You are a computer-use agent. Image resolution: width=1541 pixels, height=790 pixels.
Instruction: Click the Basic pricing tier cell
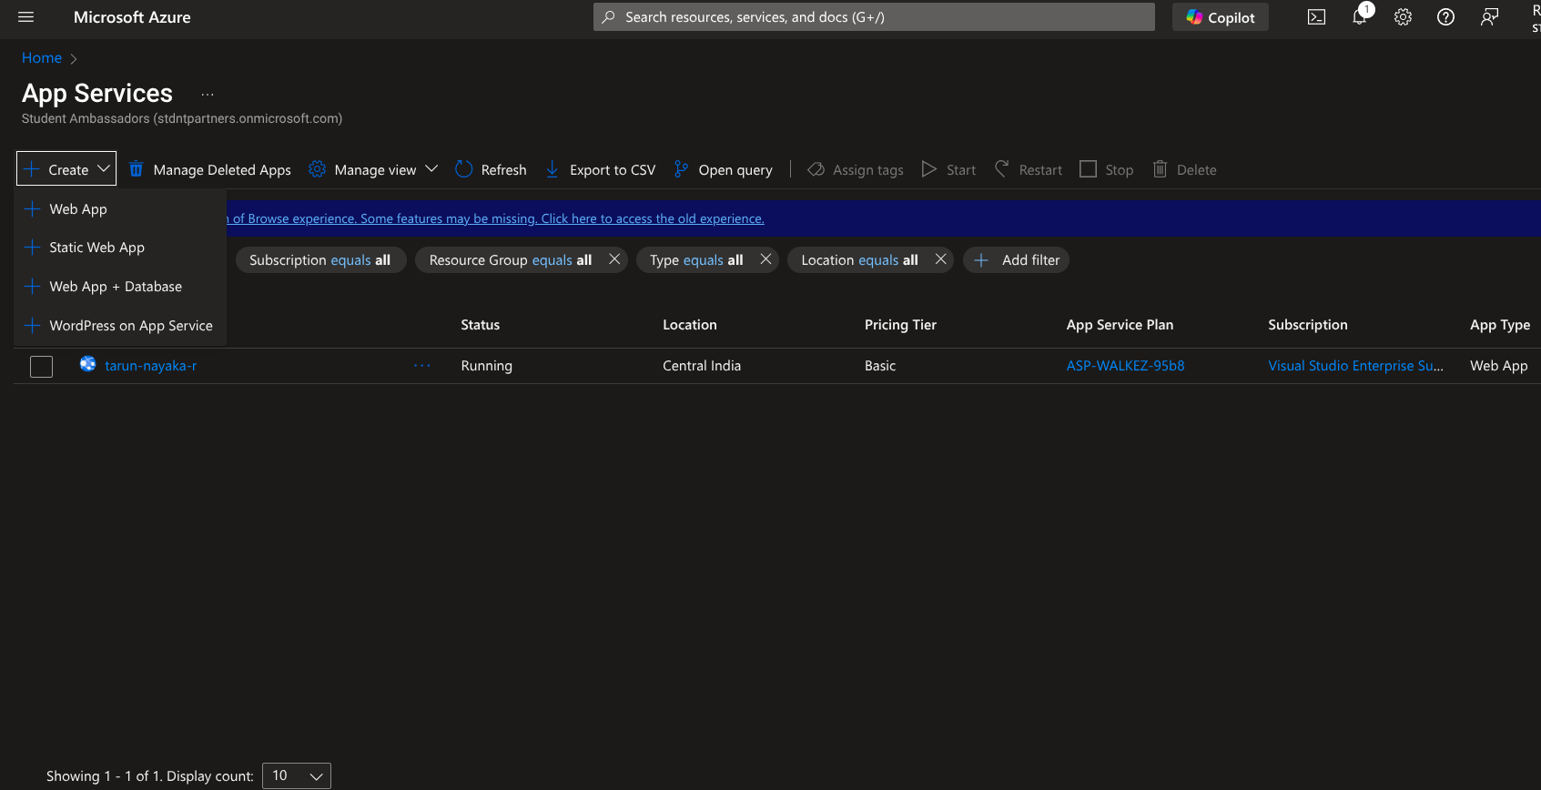[880, 366]
